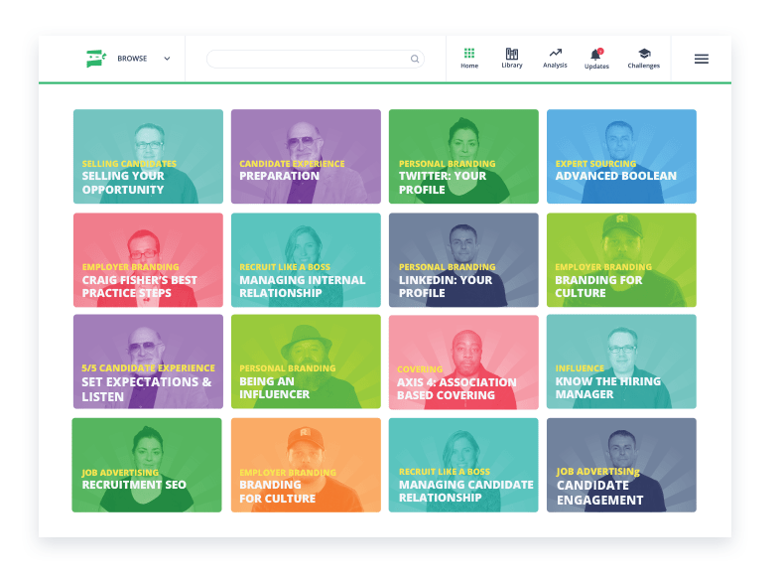Viewport: 781px width, 580px height.
Task: Open the hamburger menu
Action: pos(702,59)
